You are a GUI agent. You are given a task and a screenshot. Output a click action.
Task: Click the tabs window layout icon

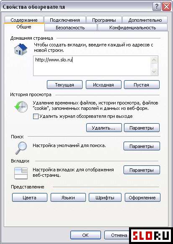pyautogui.click(x=21, y=173)
